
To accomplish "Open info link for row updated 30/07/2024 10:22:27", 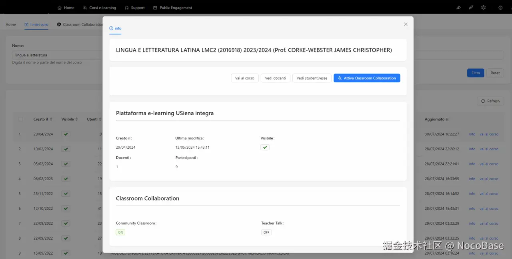I will [x=472, y=134].
